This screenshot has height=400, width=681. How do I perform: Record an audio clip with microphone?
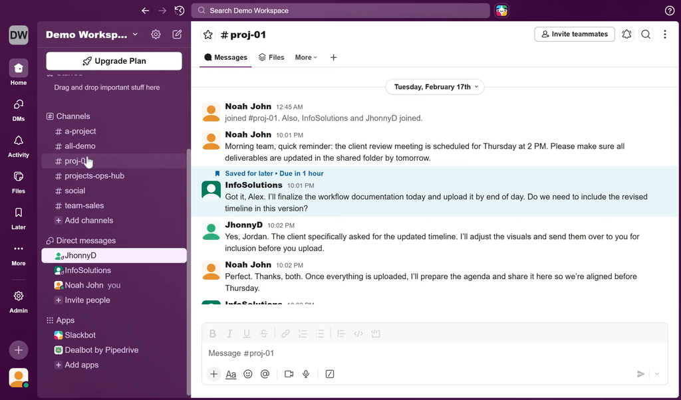click(x=306, y=374)
